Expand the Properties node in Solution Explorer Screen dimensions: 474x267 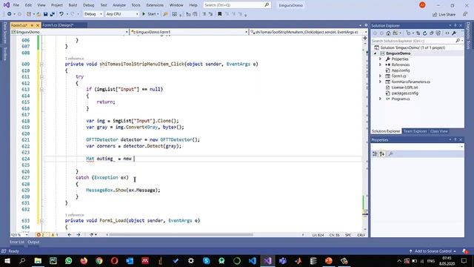(x=380, y=59)
